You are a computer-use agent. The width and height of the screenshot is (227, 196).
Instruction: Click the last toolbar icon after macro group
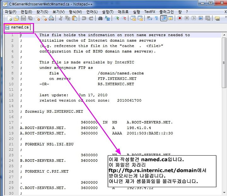[217, 18]
